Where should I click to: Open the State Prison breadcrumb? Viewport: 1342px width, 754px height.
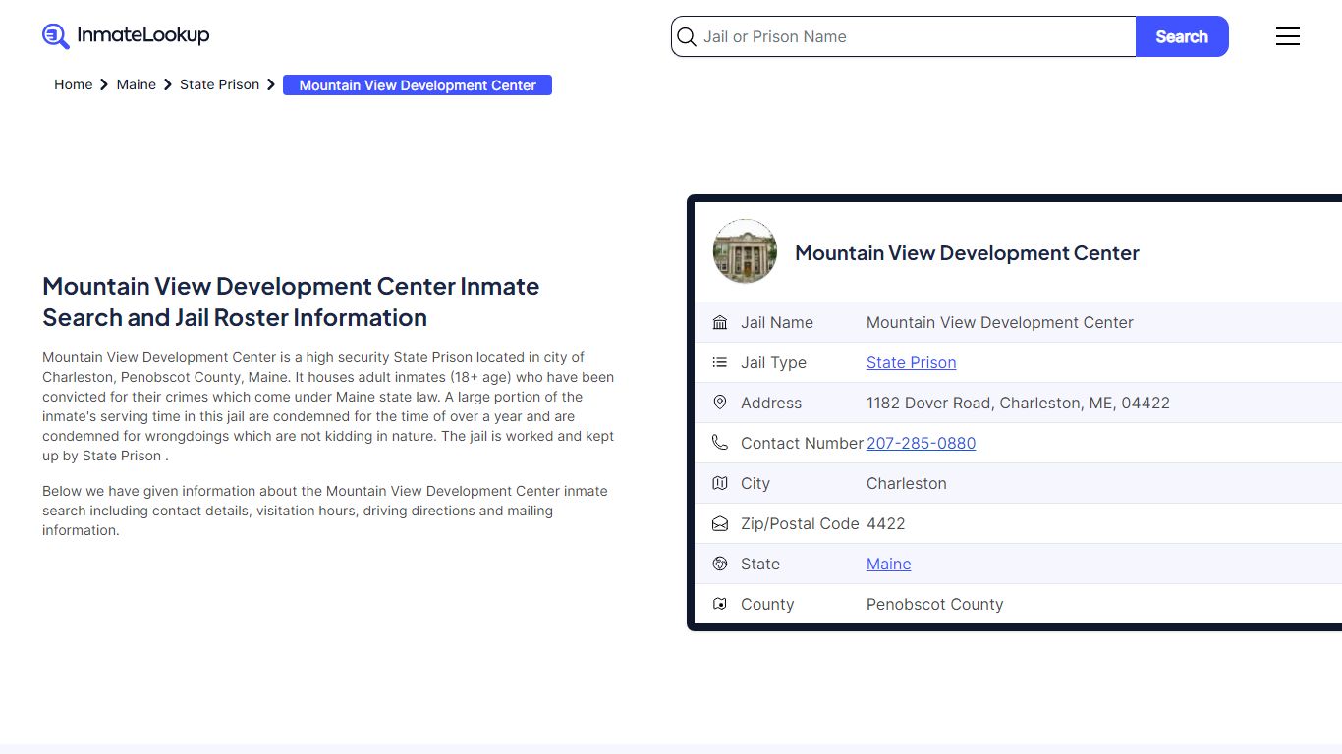pyautogui.click(x=220, y=84)
